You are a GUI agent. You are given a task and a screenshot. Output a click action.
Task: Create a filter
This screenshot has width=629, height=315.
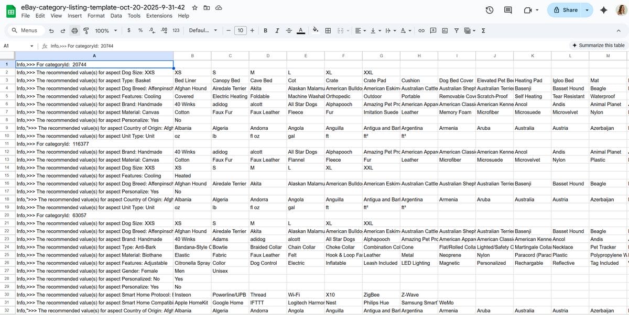[x=457, y=30]
